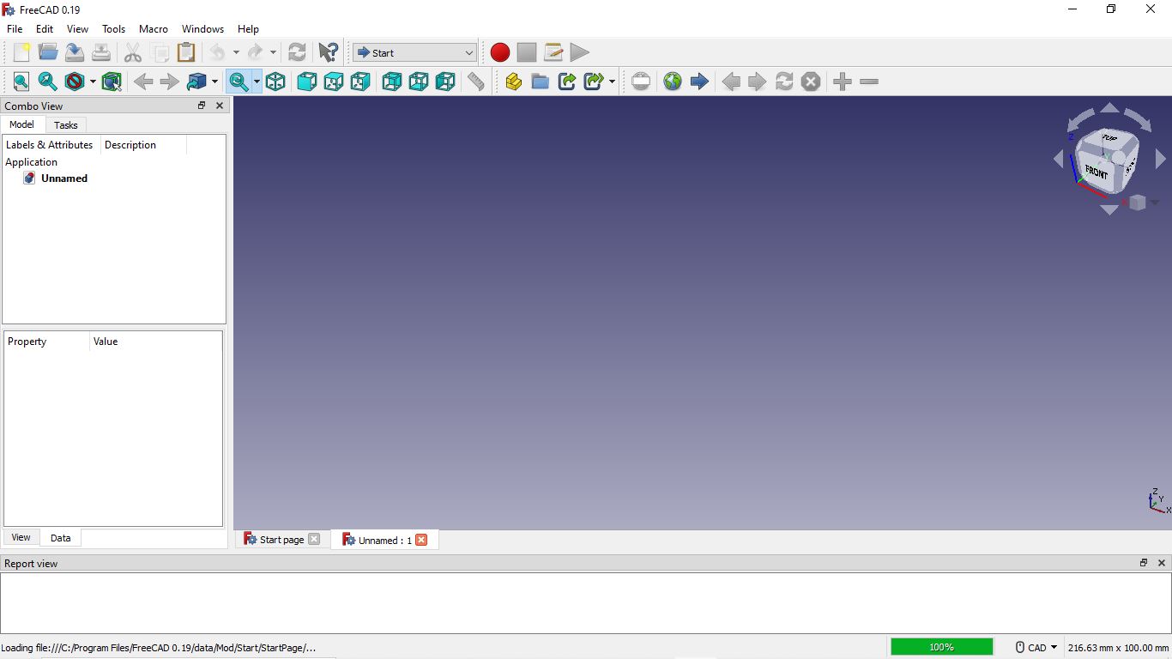Open the Draw style dropdown arrow
The height and width of the screenshot is (659, 1172).
93,82
